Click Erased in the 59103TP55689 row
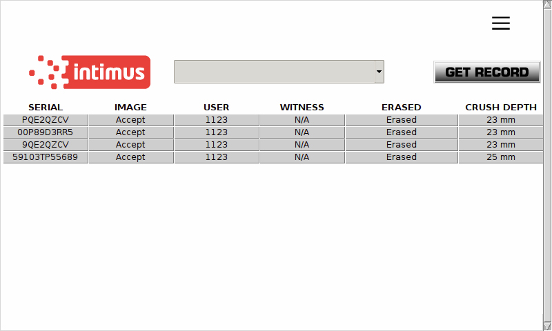 (402, 157)
